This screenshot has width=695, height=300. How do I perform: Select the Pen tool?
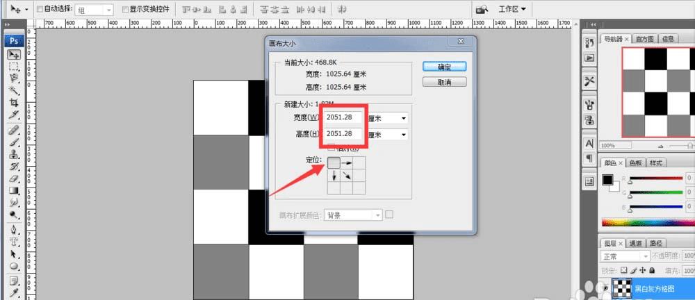[14, 230]
